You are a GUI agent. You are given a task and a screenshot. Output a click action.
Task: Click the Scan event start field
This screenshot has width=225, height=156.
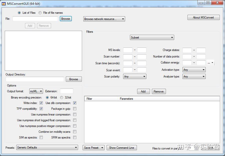[x=128, y=70]
